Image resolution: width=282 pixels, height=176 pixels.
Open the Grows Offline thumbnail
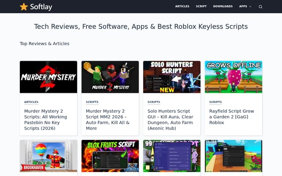[x=234, y=77]
